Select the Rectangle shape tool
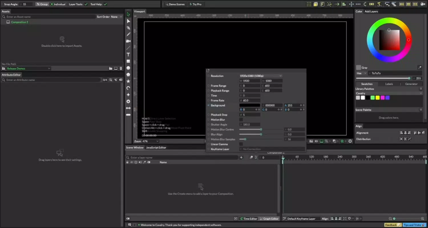 click(x=128, y=61)
